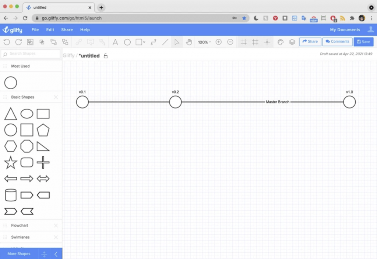Open the rectangle tool dropdown arrow

(x=144, y=42)
